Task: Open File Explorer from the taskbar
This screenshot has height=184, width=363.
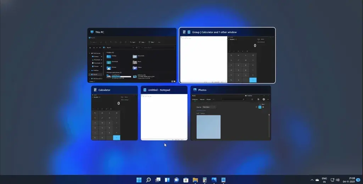Action: click(x=195, y=180)
